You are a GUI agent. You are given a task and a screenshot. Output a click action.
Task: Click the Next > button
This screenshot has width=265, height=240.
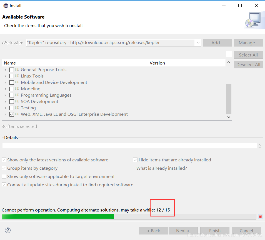183,231
